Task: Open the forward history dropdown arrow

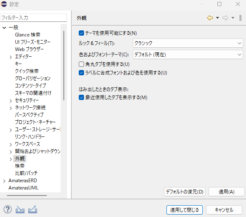Action: click(233, 18)
